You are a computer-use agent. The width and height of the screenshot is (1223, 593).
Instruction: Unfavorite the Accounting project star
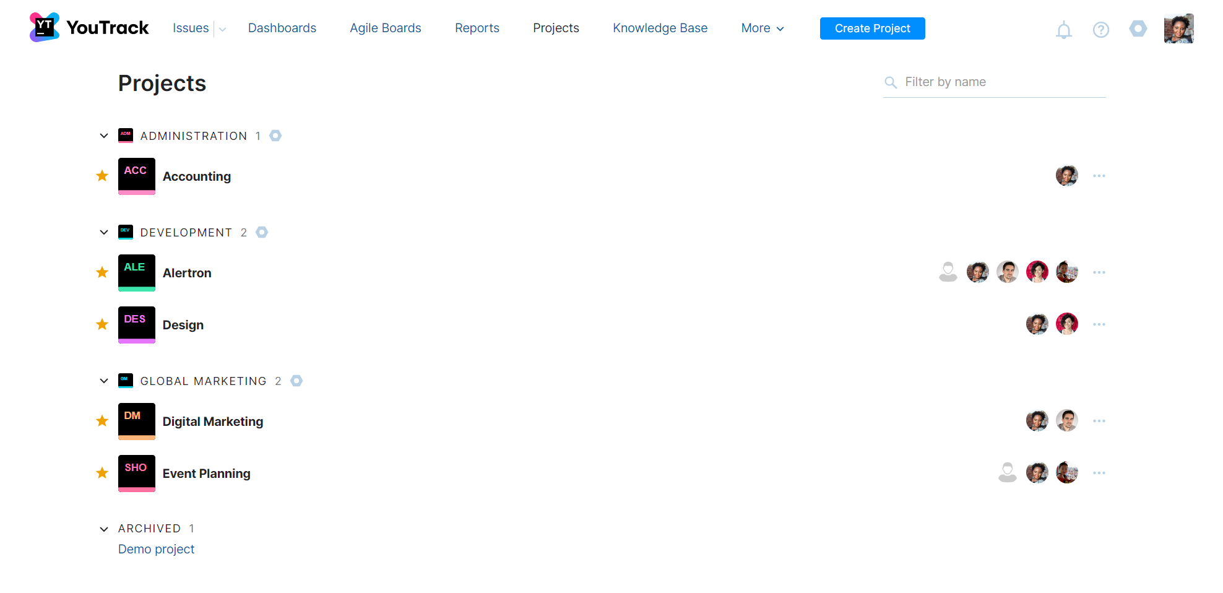coord(102,176)
